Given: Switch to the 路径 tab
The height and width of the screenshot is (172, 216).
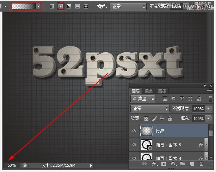Looking at the screenshot, I should [162, 91].
